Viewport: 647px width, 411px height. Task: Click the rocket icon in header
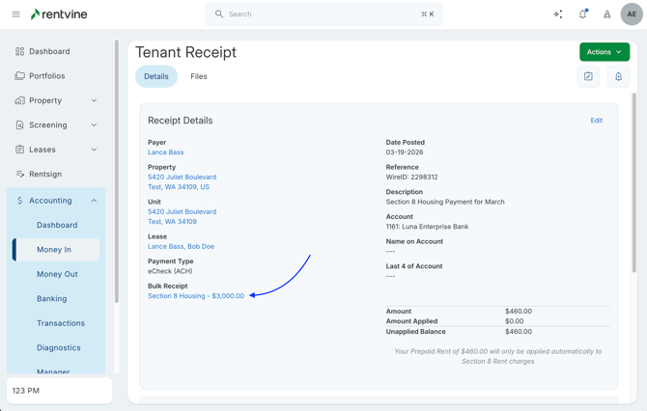[606, 14]
